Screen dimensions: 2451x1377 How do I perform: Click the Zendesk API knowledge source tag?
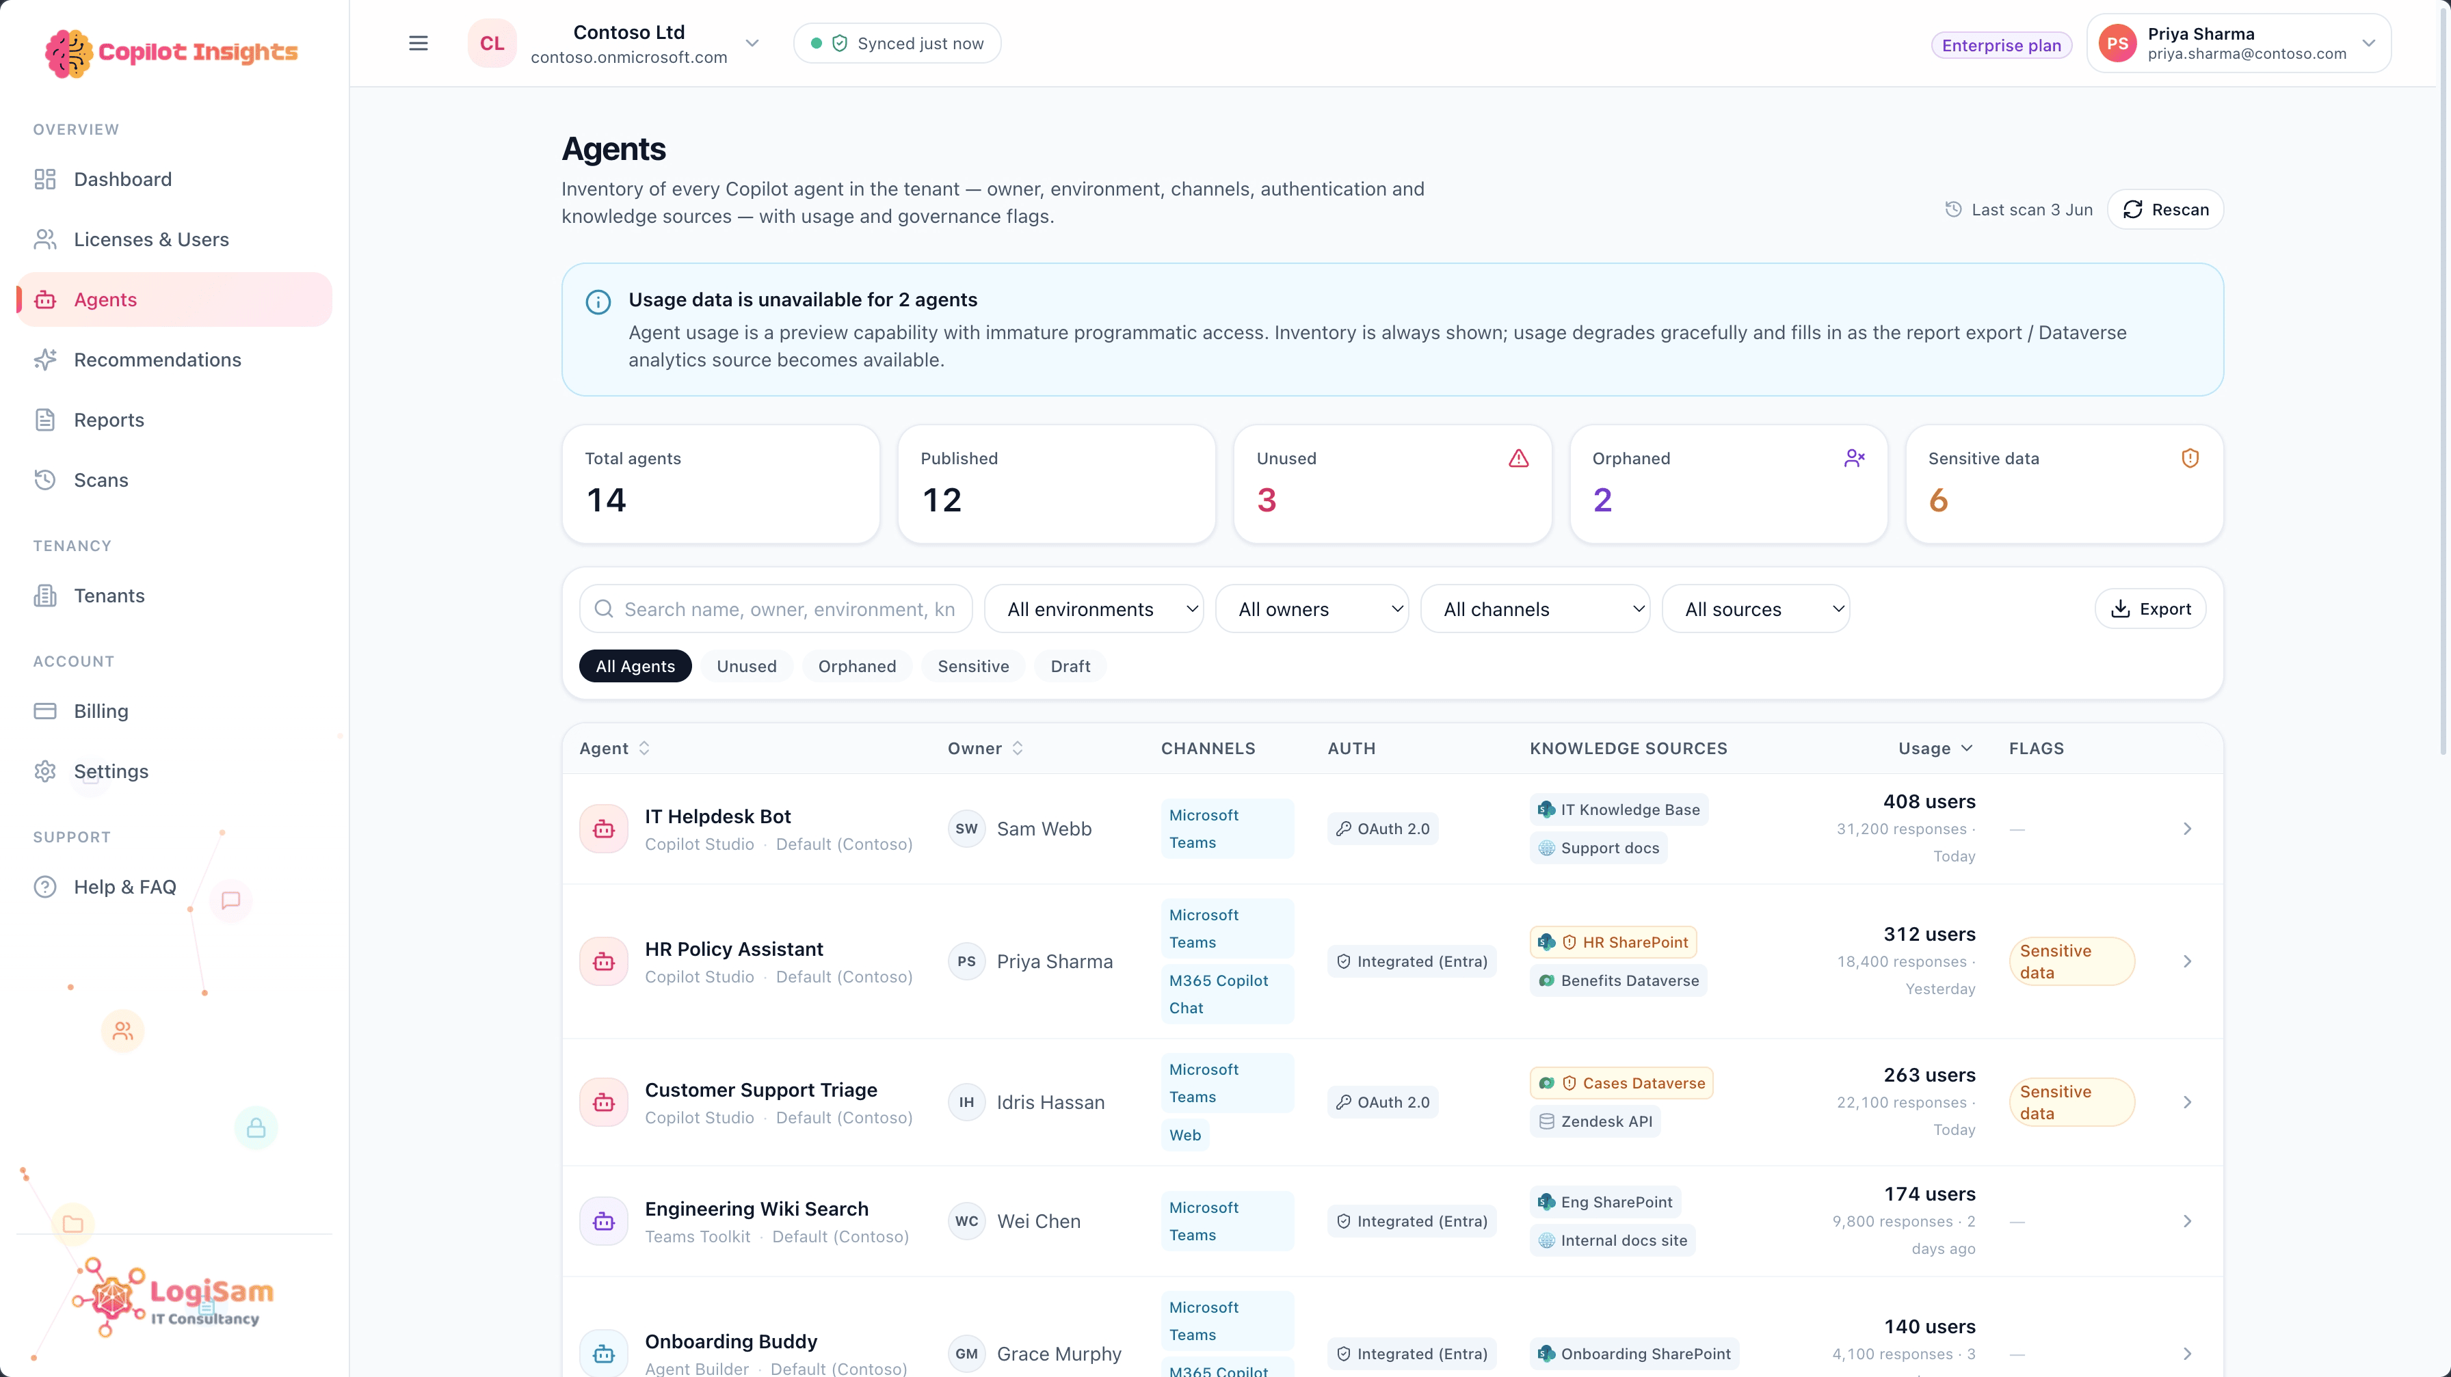point(1595,1121)
